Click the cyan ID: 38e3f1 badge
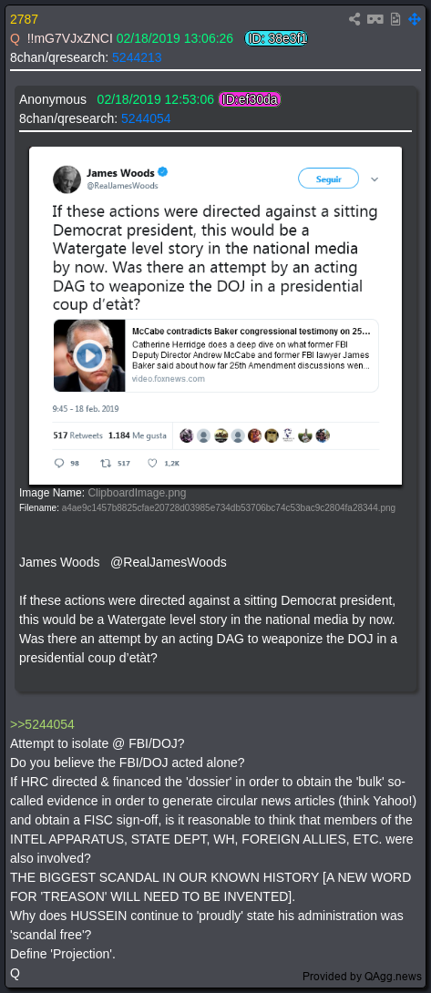The width and height of the screenshot is (431, 993). point(276,38)
